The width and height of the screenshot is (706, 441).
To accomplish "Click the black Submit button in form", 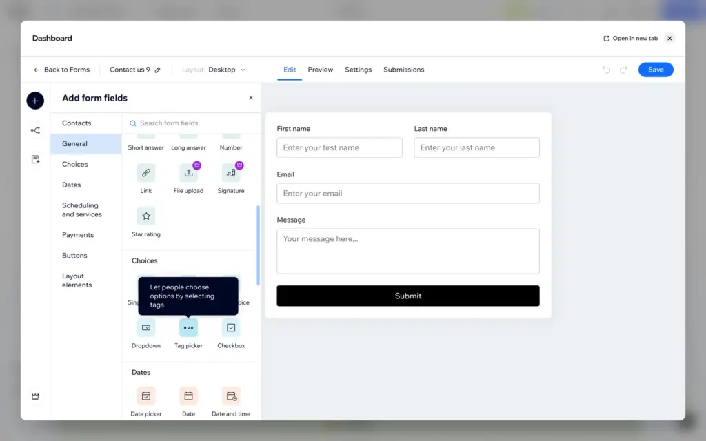I will pos(408,296).
